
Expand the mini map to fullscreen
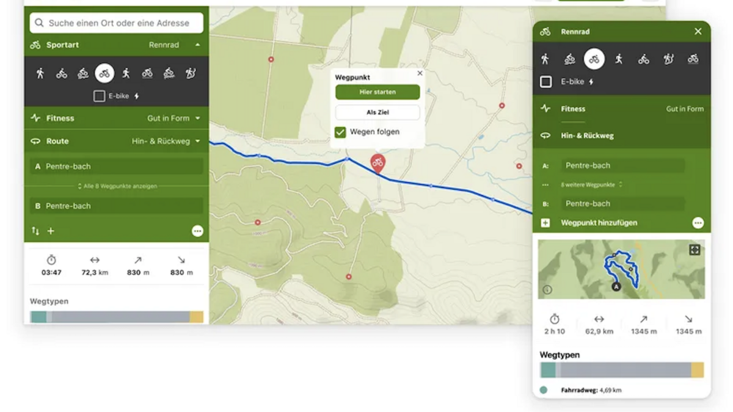[695, 250]
